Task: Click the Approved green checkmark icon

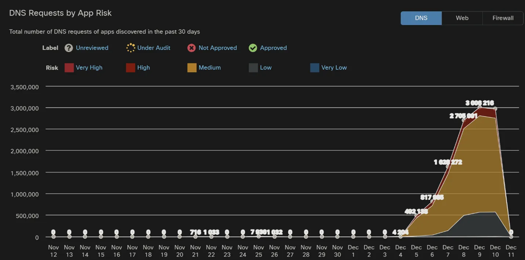Action: pyautogui.click(x=253, y=48)
